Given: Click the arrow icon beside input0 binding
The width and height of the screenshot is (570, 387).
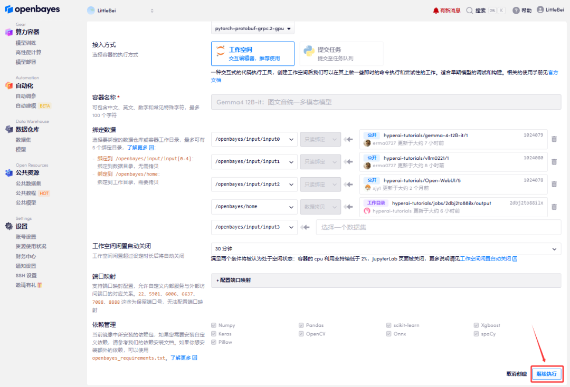Looking at the screenshot, I should coord(348,139).
